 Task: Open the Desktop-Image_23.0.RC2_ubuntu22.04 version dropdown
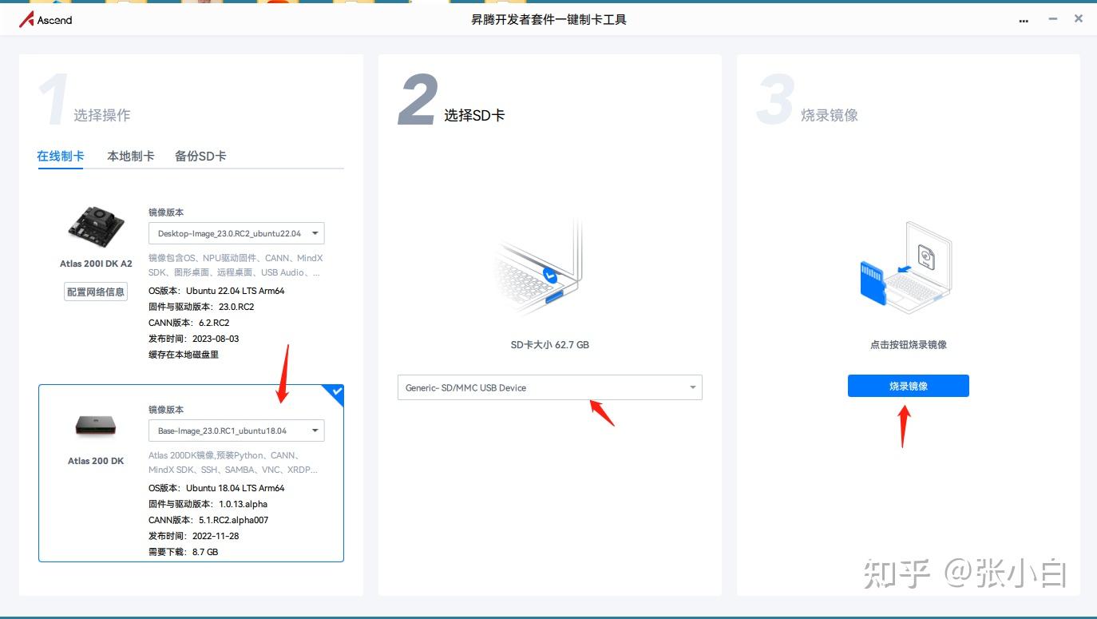pyautogui.click(x=236, y=233)
